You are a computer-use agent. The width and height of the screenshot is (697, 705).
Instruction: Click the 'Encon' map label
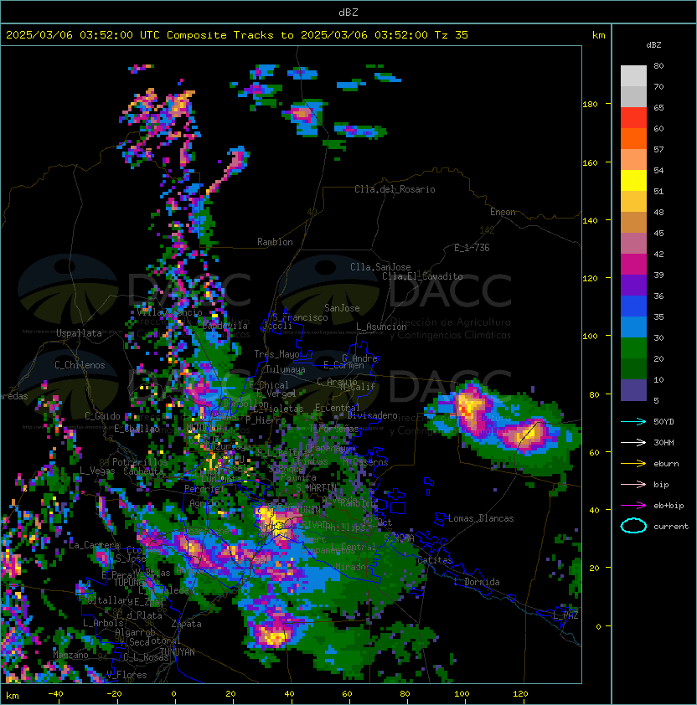tap(503, 212)
